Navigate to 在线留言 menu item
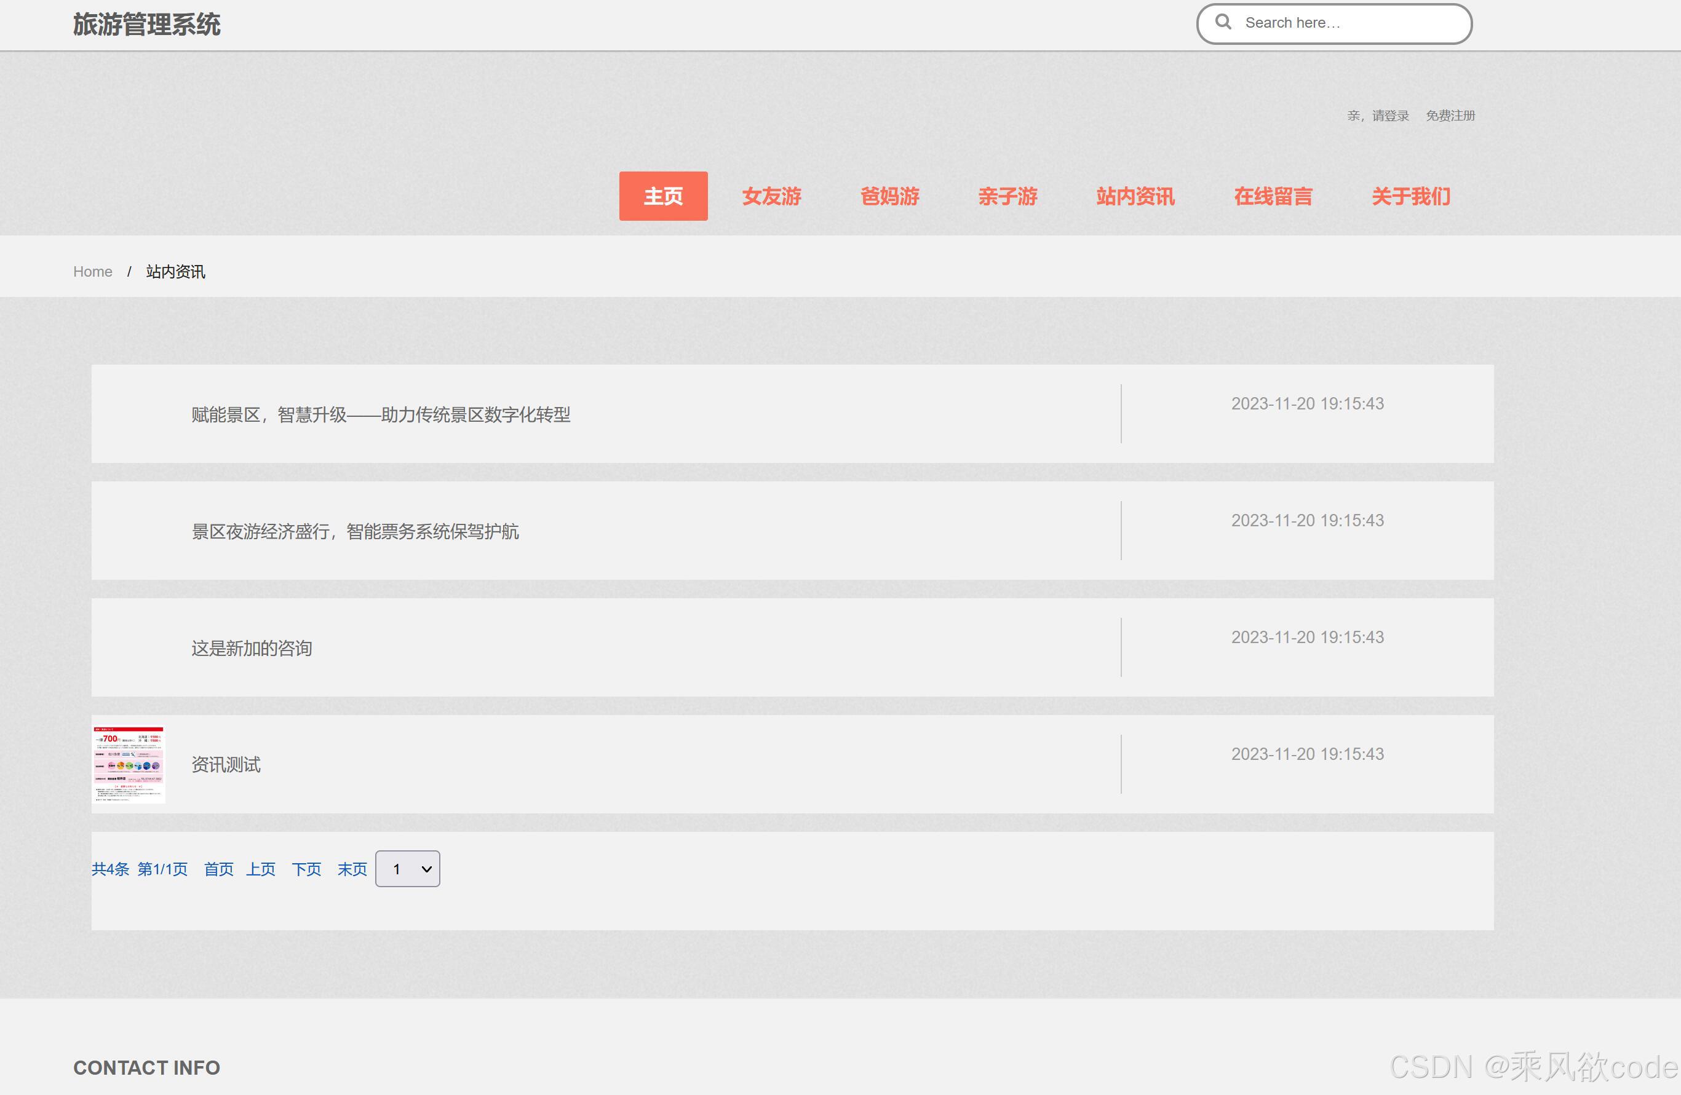The height and width of the screenshot is (1095, 1681). pyautogui.click(x=1273, y=196)
